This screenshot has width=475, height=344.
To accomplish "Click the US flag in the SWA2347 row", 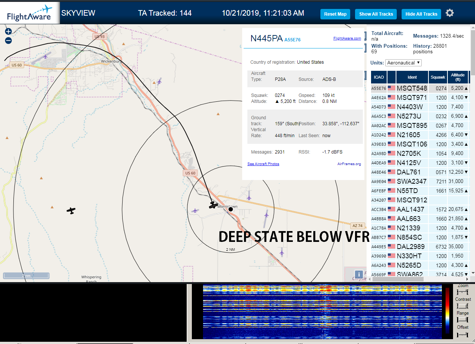I will 392,182.
